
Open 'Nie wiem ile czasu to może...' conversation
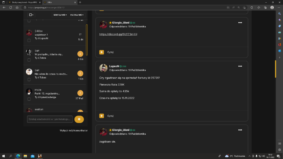tap(55, 74)
